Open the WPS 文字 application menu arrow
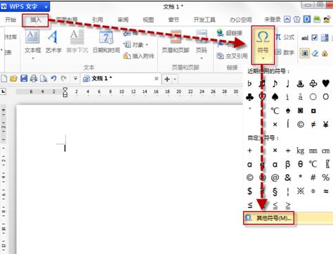The image size is (333, 254). click(46, 7)
